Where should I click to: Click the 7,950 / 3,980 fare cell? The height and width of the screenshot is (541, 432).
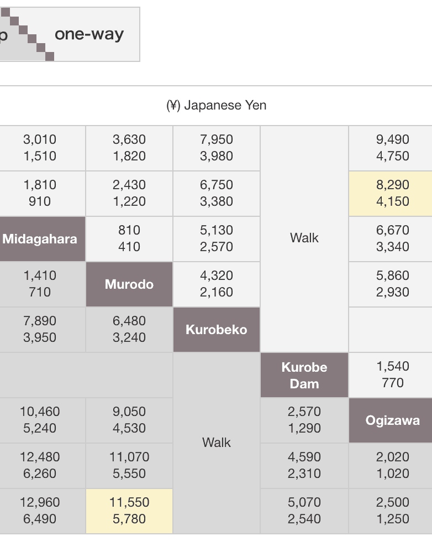(x=217, y=148)
